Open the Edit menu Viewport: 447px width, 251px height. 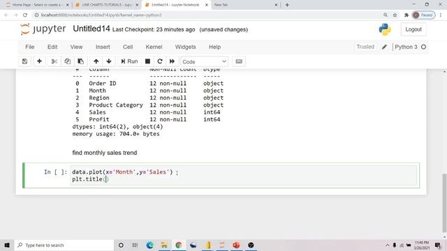(x=52, y=47)
